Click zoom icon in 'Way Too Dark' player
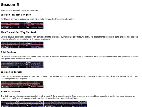 click(19, 47)
